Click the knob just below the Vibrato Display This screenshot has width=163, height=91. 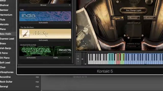[128, 38]
